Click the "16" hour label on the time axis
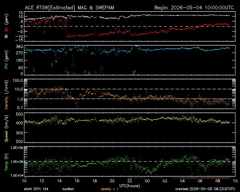 click(77, 181)
